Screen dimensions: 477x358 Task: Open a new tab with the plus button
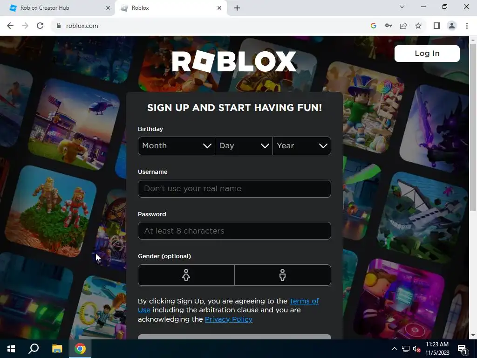237,8
